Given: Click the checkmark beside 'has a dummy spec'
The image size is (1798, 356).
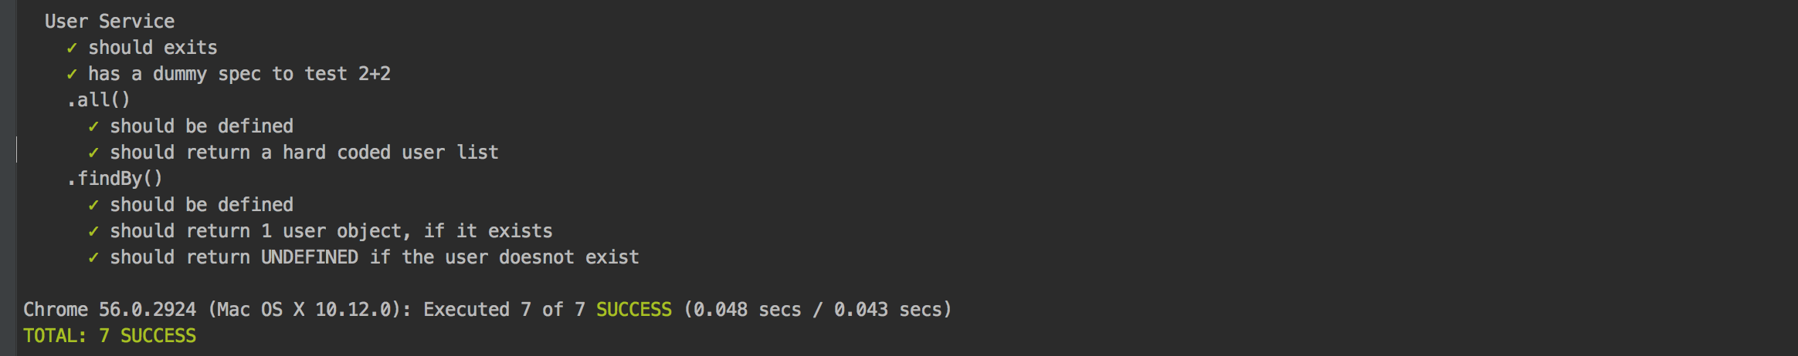Looking at the screenshot, I should point(72,74).
